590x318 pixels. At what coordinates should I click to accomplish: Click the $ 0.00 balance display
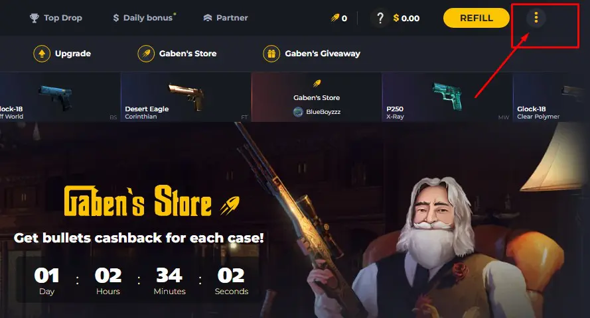pos(406,18)
